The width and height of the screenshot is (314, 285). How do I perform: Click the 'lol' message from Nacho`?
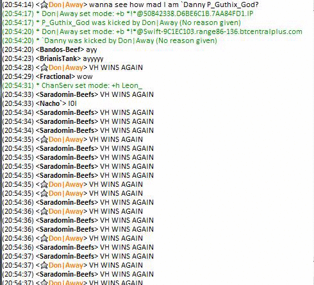(72, 103)
